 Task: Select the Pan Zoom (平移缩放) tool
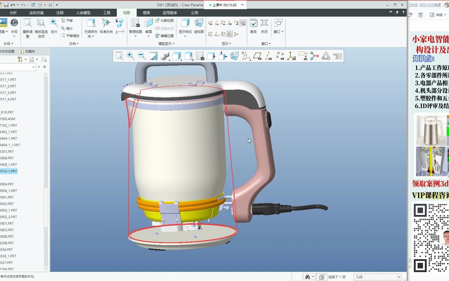click(x=70, y=36)
